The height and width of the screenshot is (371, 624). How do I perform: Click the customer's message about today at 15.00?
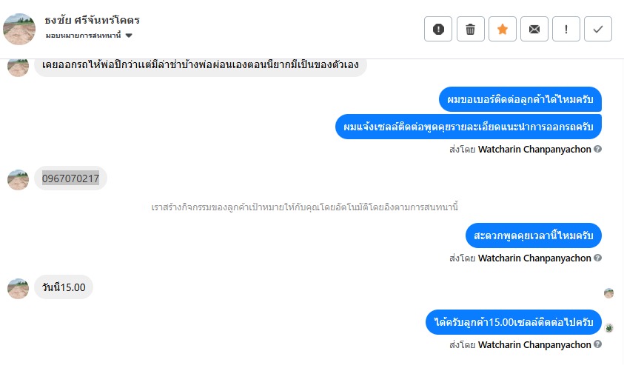64,287
